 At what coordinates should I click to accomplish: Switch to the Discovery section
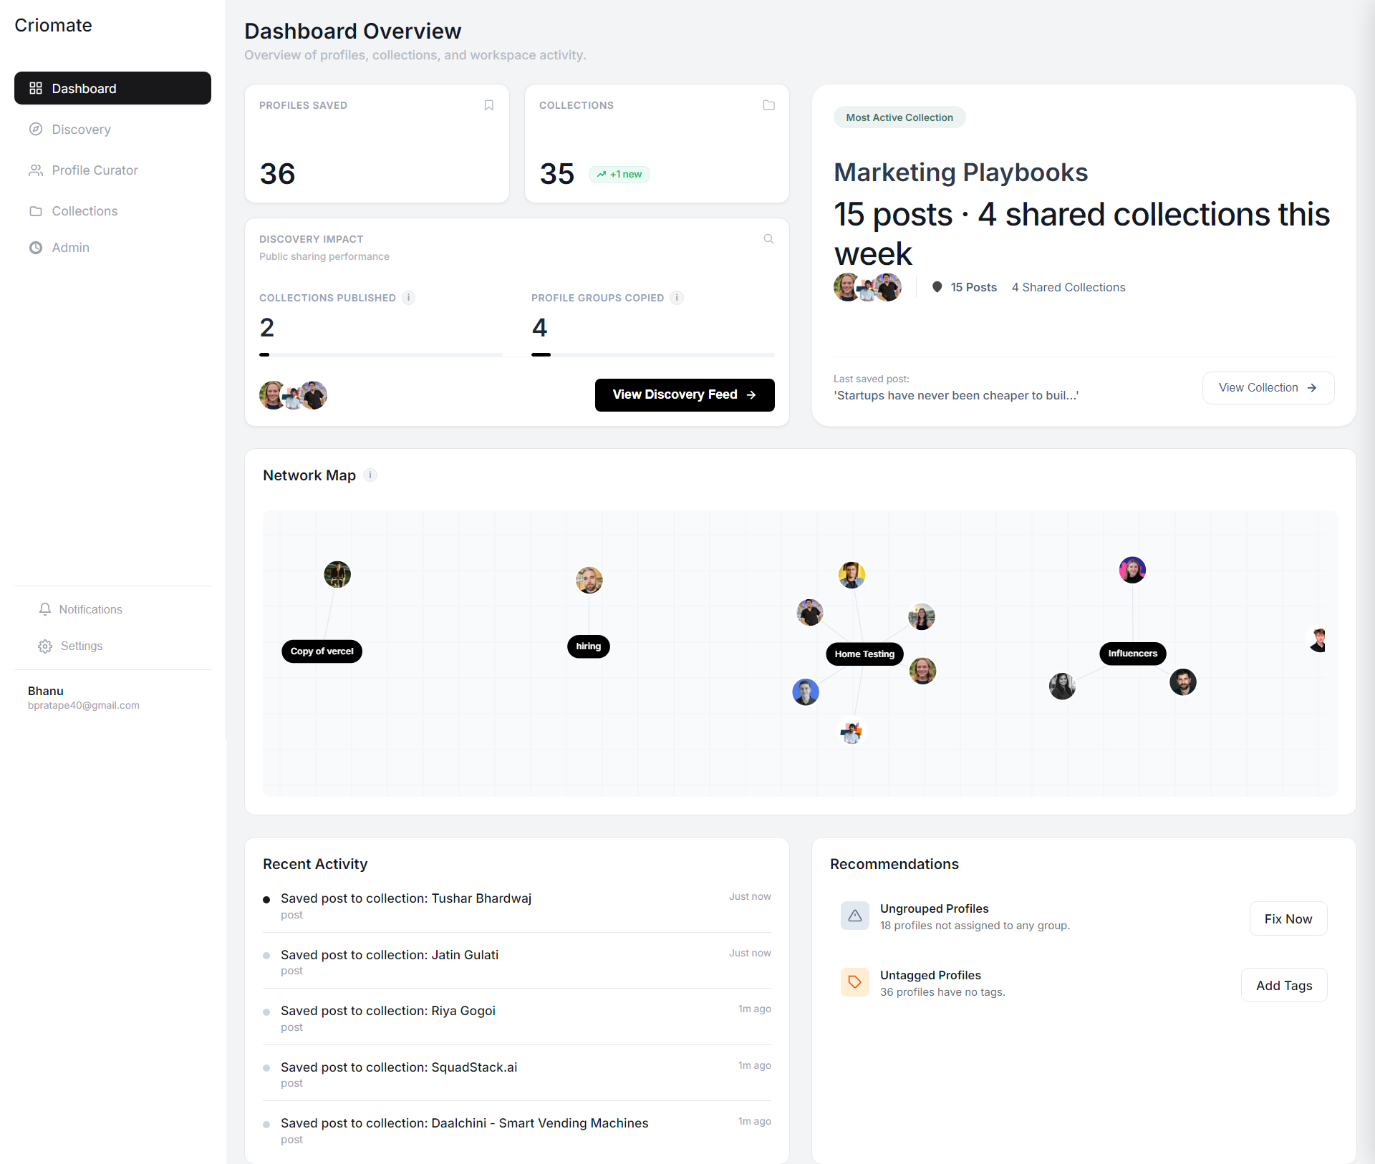[81, 130]
